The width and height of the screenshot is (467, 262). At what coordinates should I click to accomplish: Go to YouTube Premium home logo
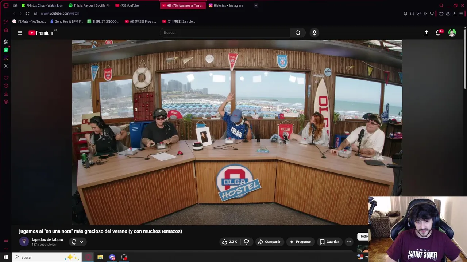(41, 33)
